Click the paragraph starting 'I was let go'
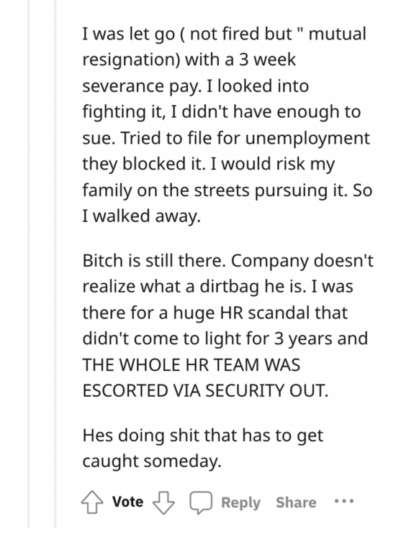The image size is (401, 539). pyautogui.click(x=227, y=125)
